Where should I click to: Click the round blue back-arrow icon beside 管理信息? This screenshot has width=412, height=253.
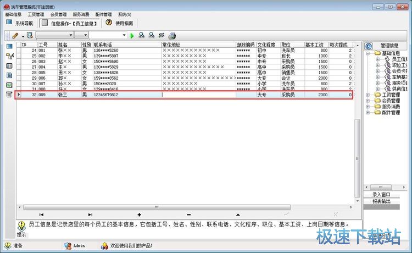coord(369,46)
